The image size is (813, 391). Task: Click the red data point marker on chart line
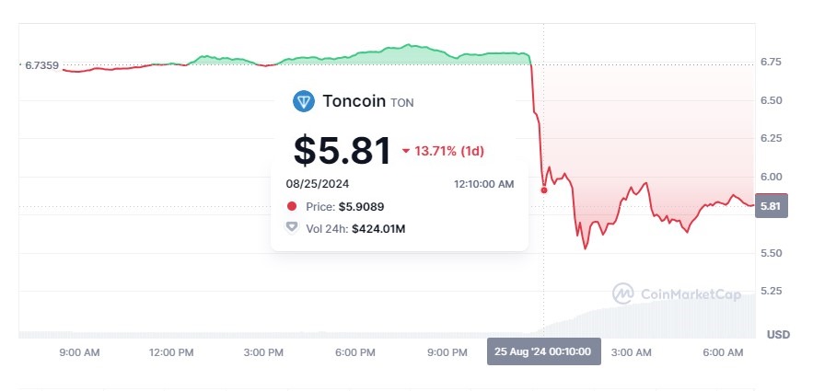coord(544,190)
